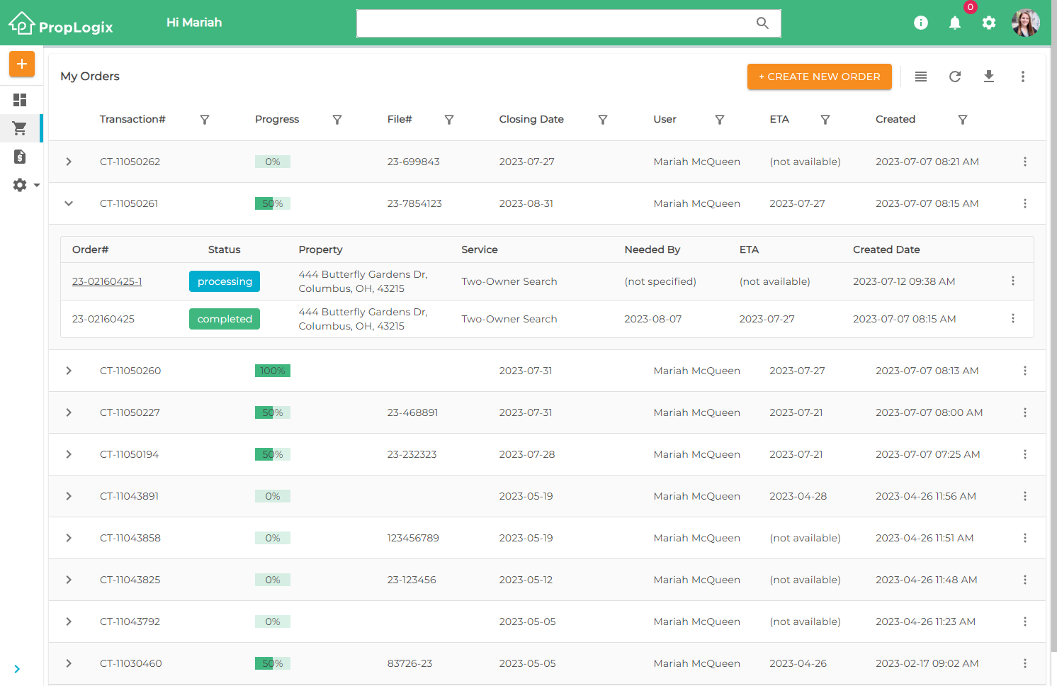
Task: Filter by Transaction# column
Action: pos(205,120)
